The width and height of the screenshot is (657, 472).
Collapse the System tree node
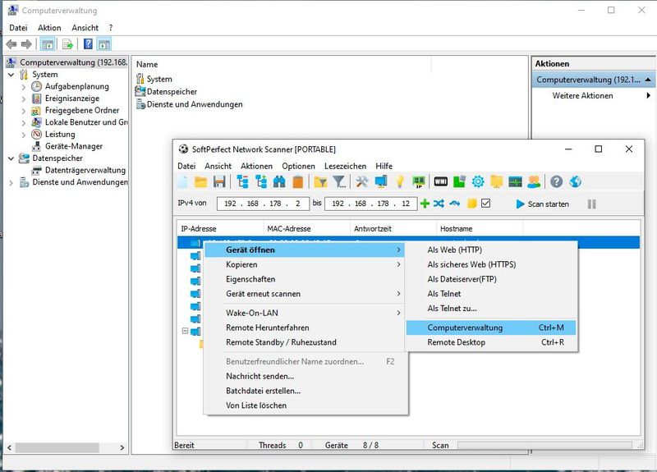pos(11,75)
